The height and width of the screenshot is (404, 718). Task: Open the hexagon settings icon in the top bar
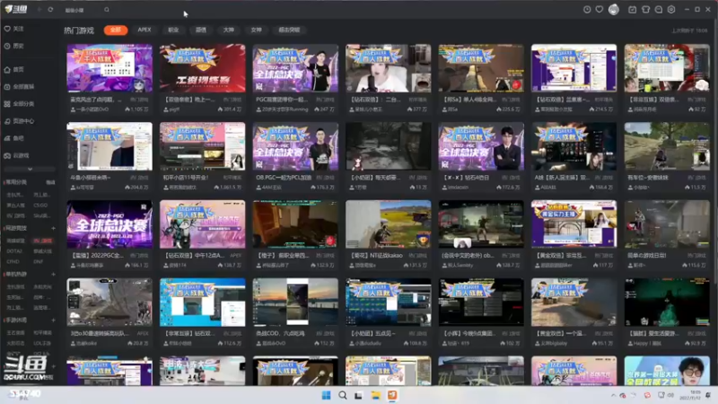[671, 10]
